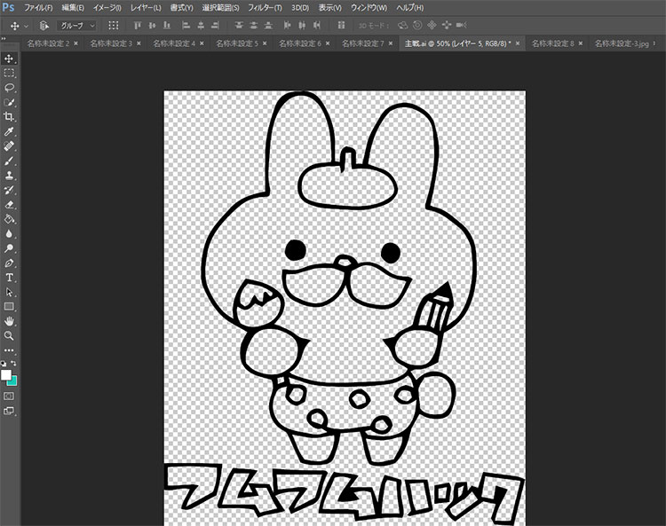Select the Paint Bucket tool
This screenshot has width=666, height=526.
point(9,219)
